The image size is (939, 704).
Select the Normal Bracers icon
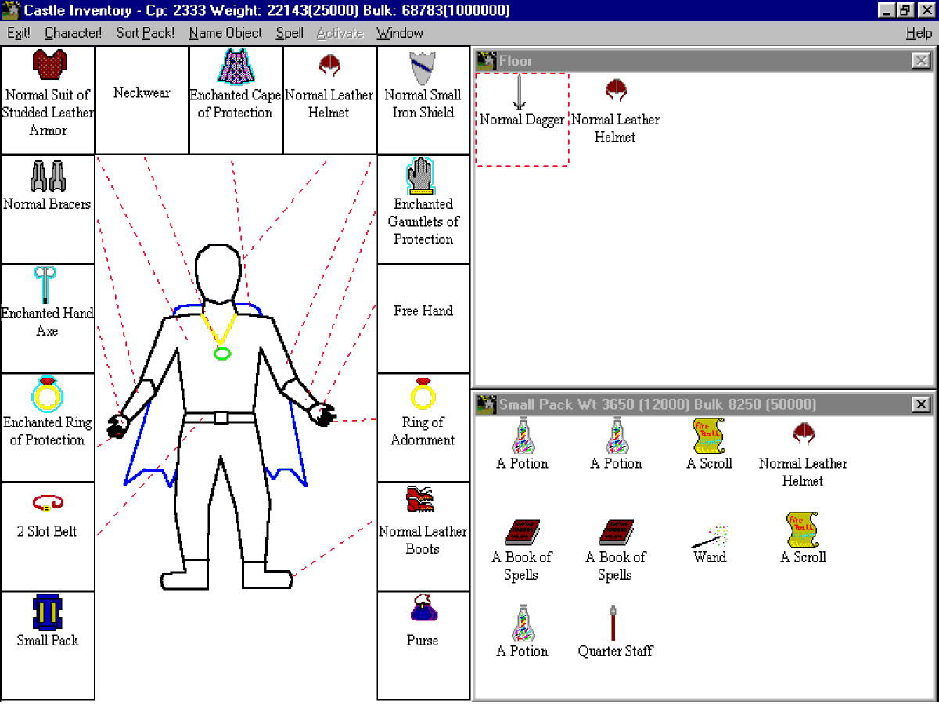[47, 176]
